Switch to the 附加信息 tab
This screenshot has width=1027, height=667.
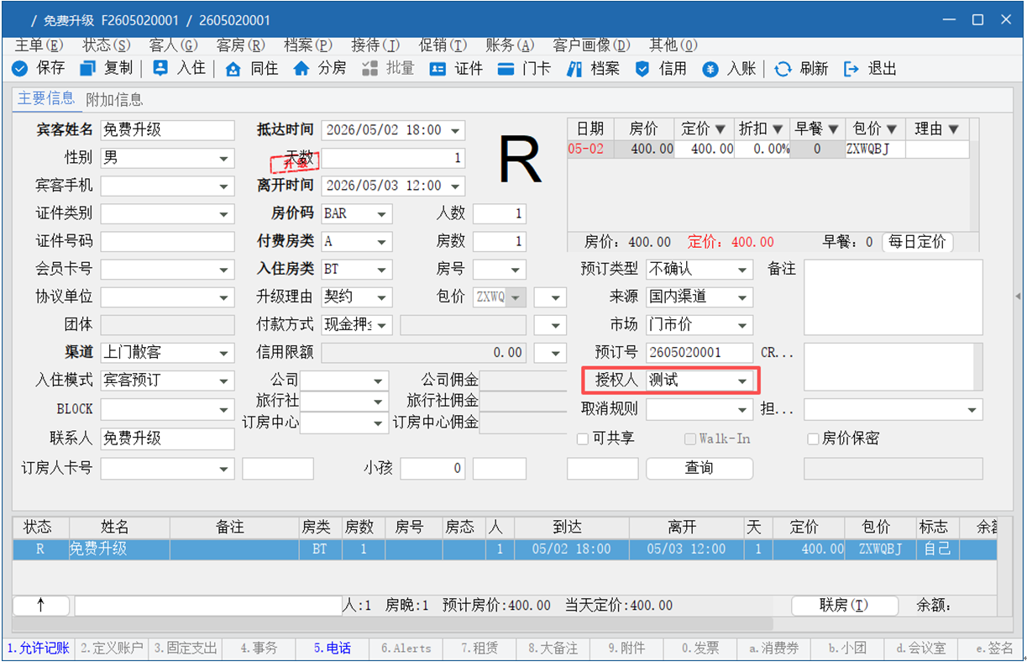coord(115,99)
